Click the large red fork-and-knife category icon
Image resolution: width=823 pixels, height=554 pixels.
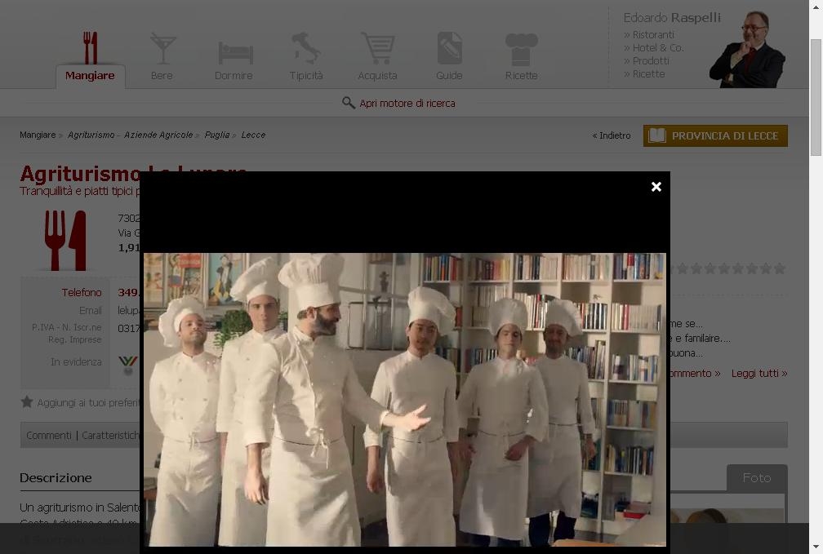(x=65, y=240)
